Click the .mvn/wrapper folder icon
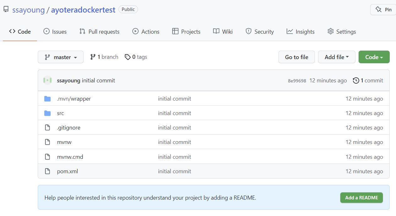The width and height of the screenshot is (396, 216). pos(47,99)
